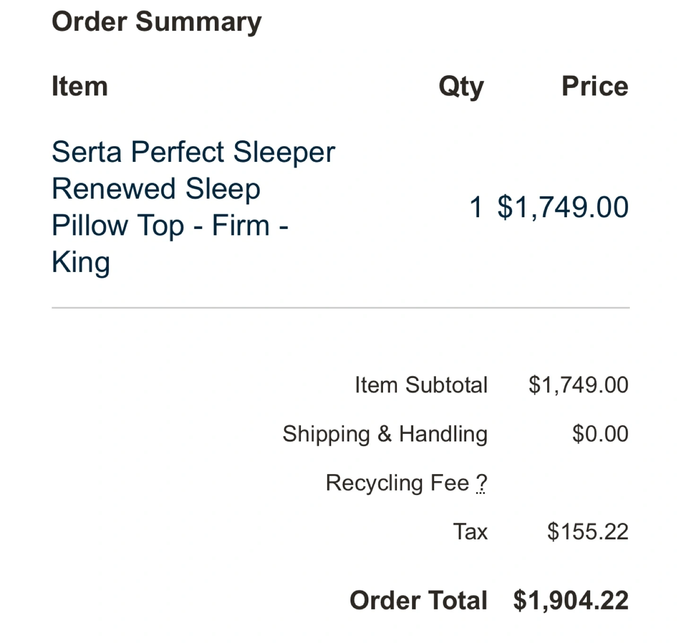This screenshot has height=643, width=681.
Task: Click the item price $1,749.00 in the Price column
Action: [563, 207]
